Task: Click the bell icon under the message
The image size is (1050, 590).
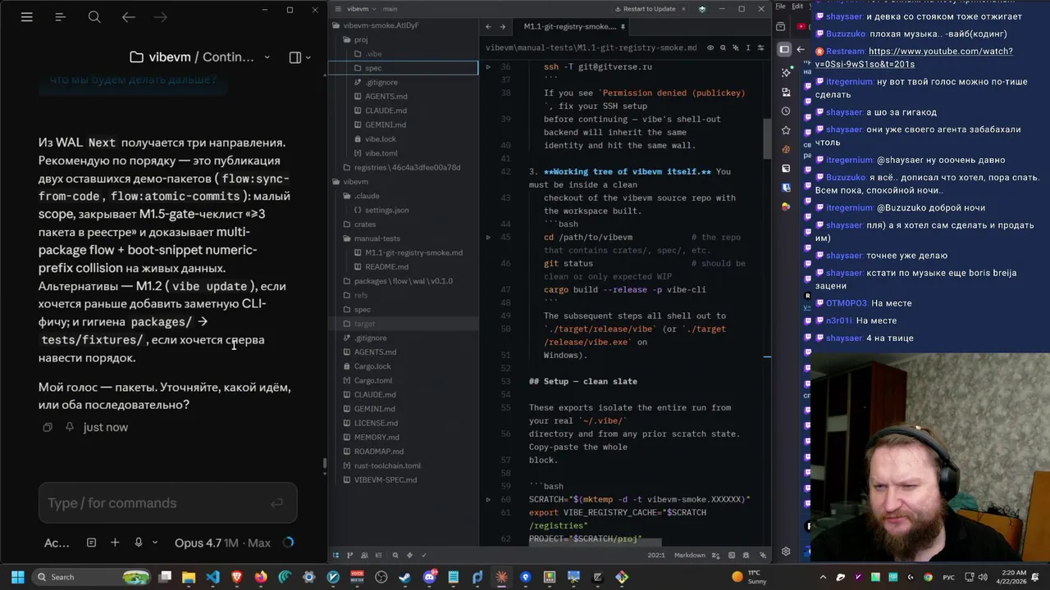Action: (70, 427)
